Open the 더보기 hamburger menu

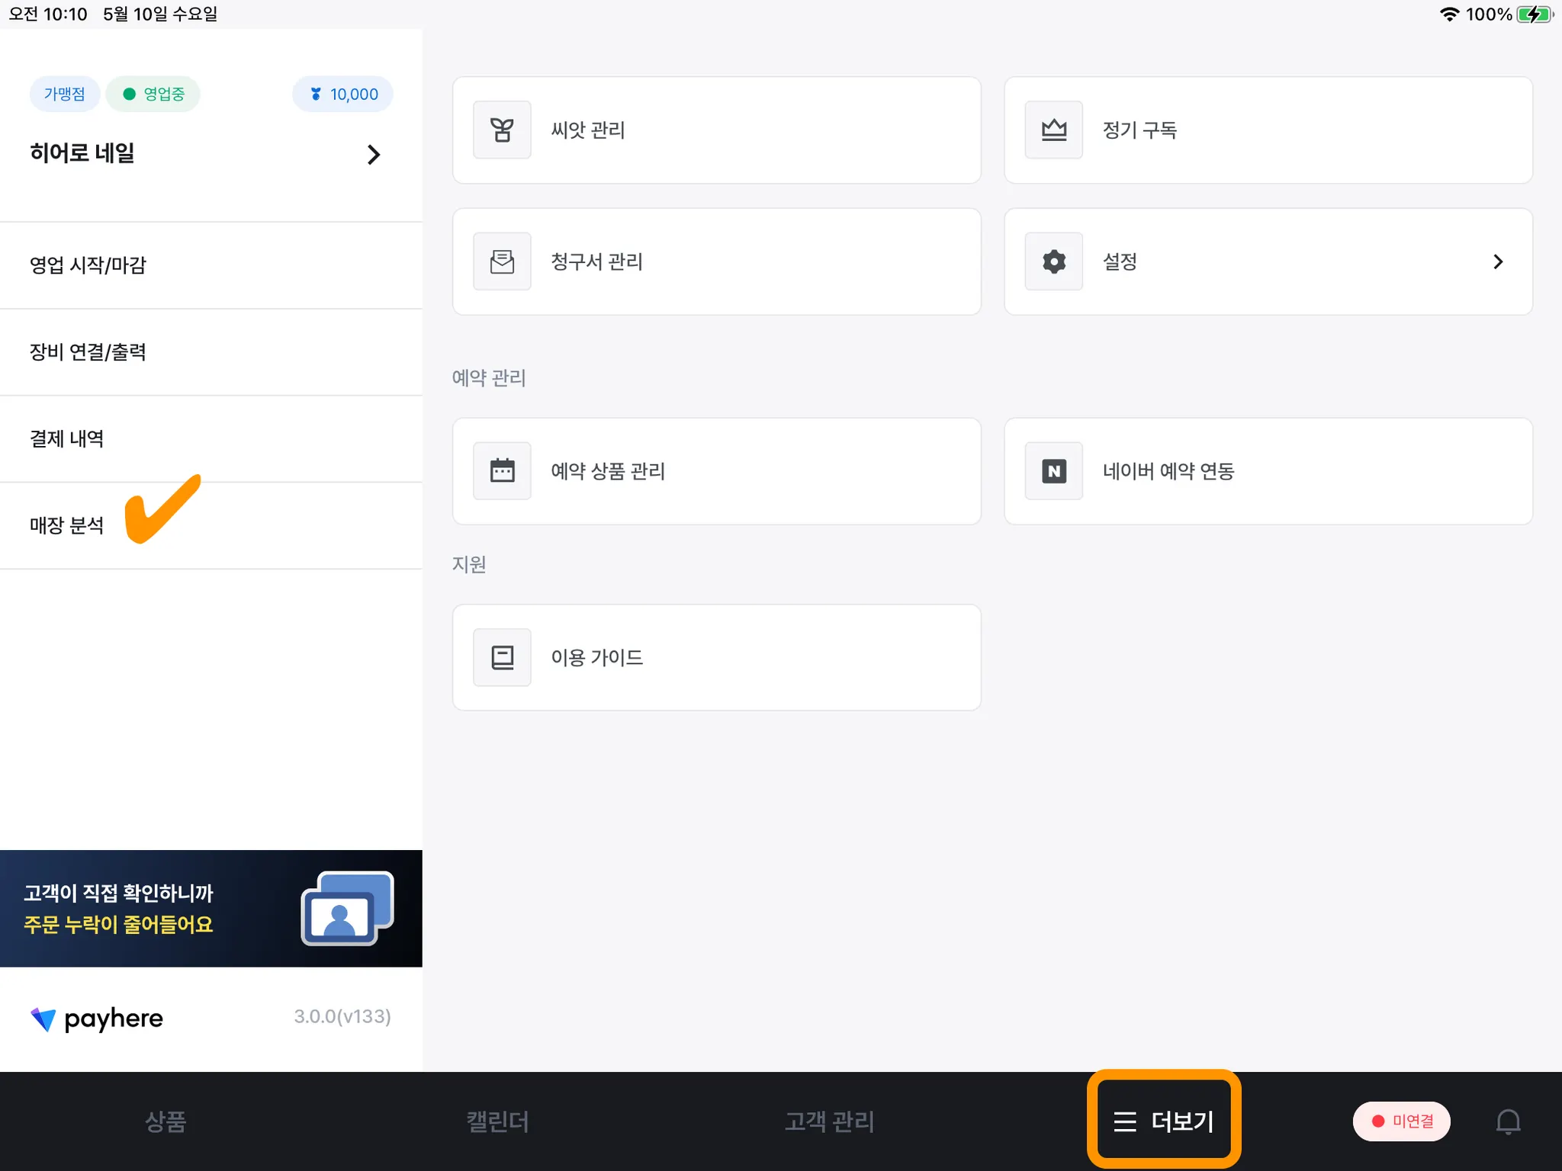1163,1121
